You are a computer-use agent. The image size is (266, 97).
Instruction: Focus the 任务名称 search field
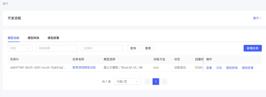click(x=57, y=48)
